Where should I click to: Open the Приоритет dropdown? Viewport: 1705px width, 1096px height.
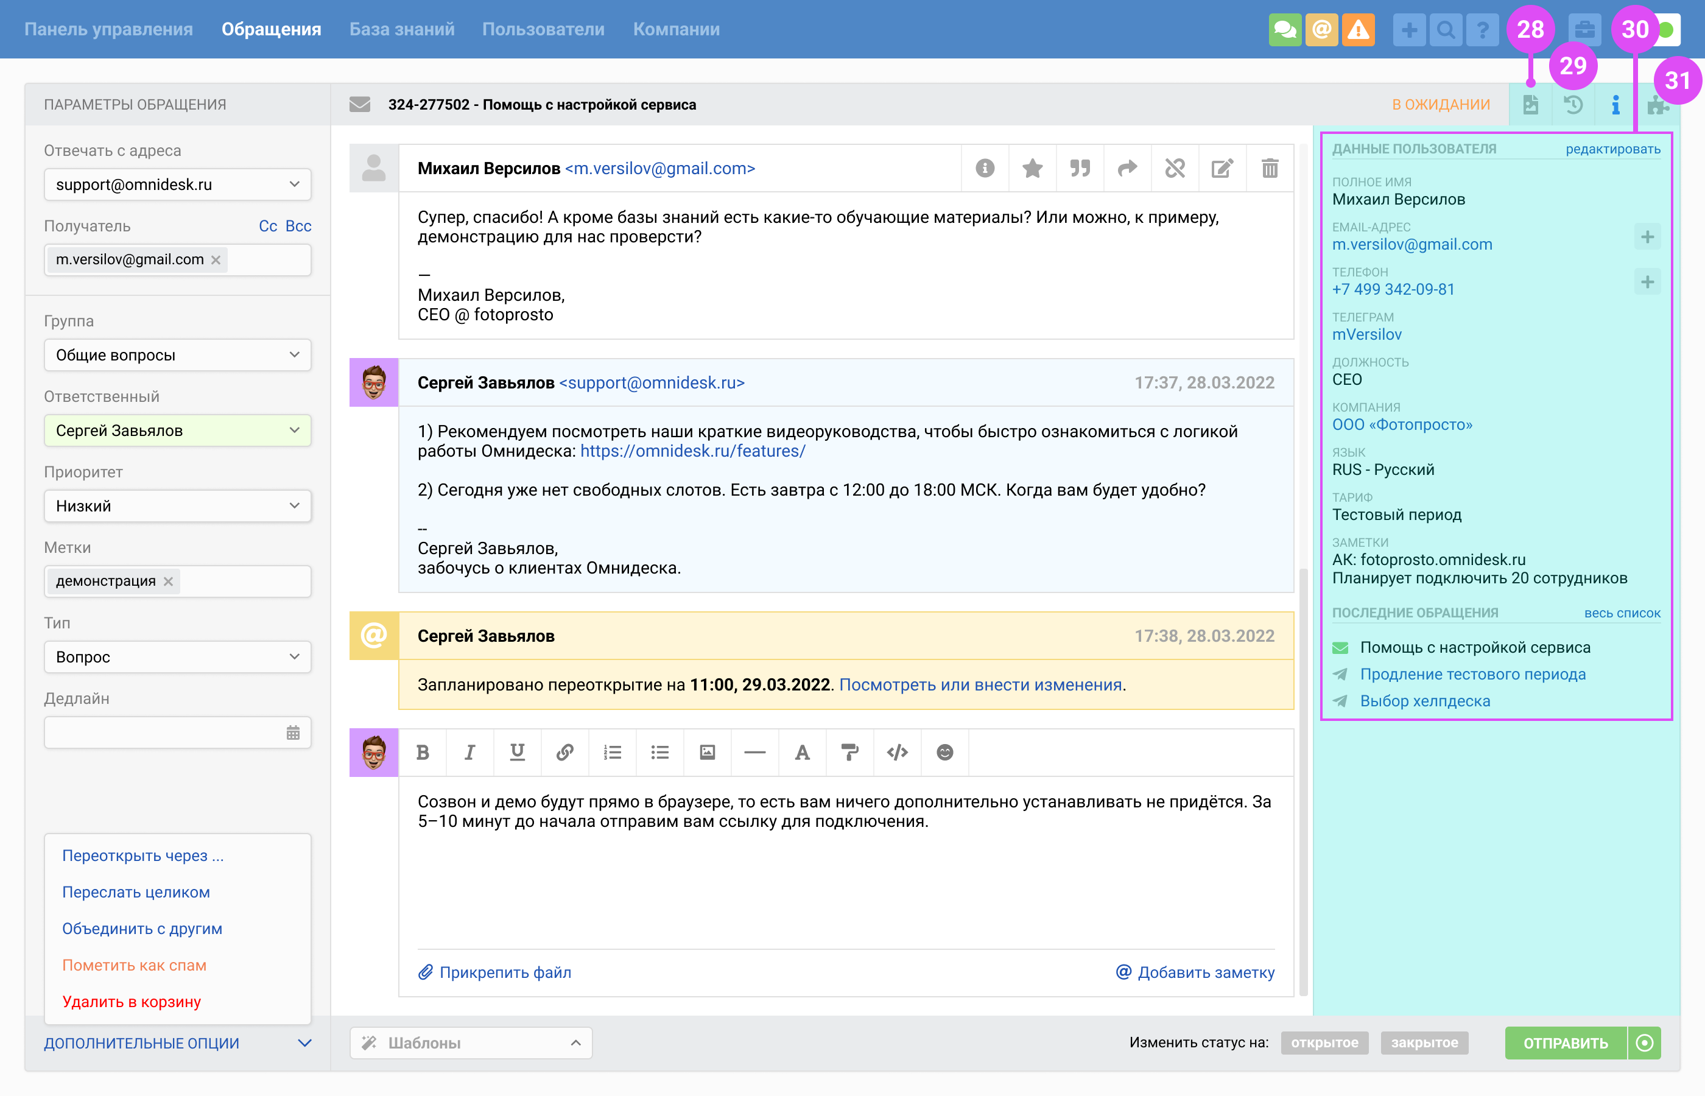click(x=177, y=506)
